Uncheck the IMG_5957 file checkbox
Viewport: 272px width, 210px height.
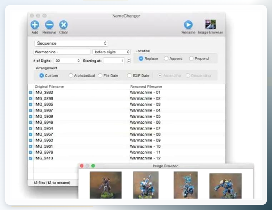(31, 134)
